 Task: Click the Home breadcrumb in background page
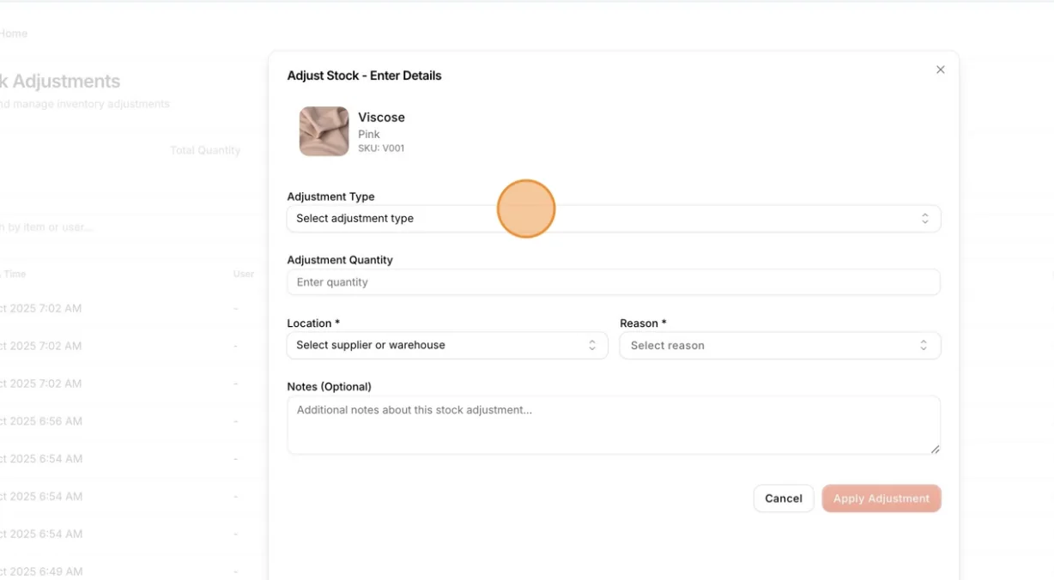click(x=13, y=33)
